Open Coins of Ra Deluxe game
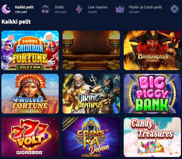182x159 pixels. pos(91,137)
